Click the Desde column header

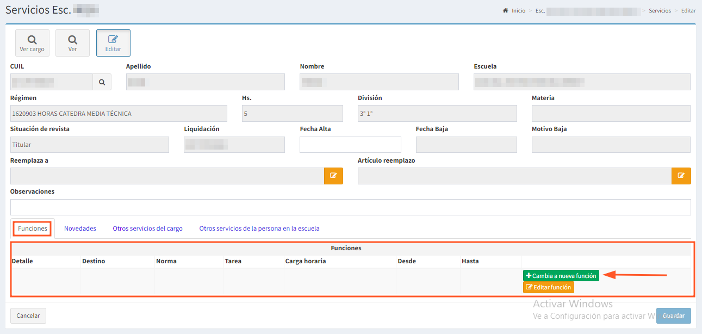pos(407,261)
